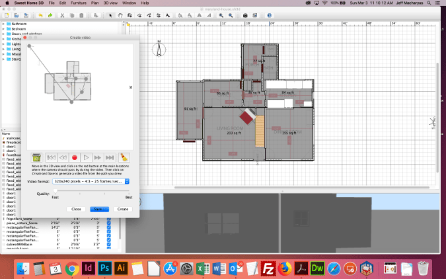Click the blue help icon in the toolbar

pos(268,15)
